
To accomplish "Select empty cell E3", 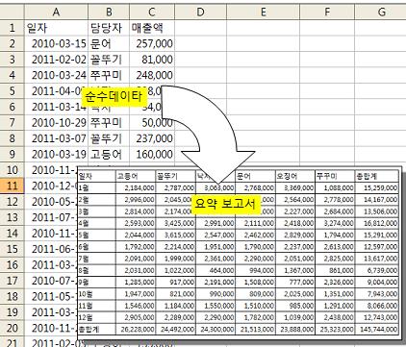I will 263,60.
